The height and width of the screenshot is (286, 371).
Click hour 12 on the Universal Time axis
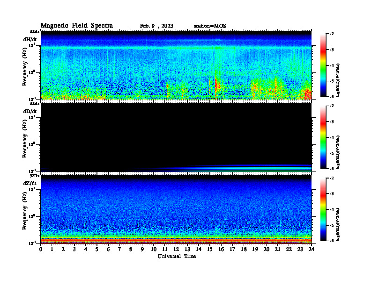pyautogui.click(x=176, y=250)
